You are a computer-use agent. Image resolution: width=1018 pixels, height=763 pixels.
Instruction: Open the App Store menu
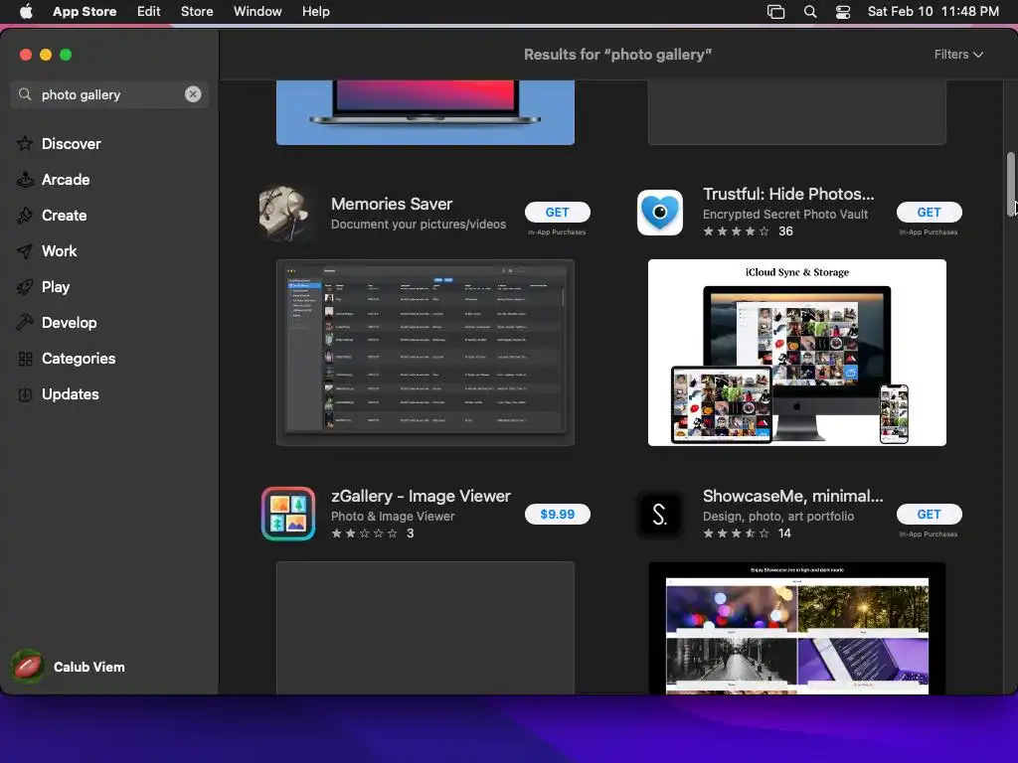(85, 11)
